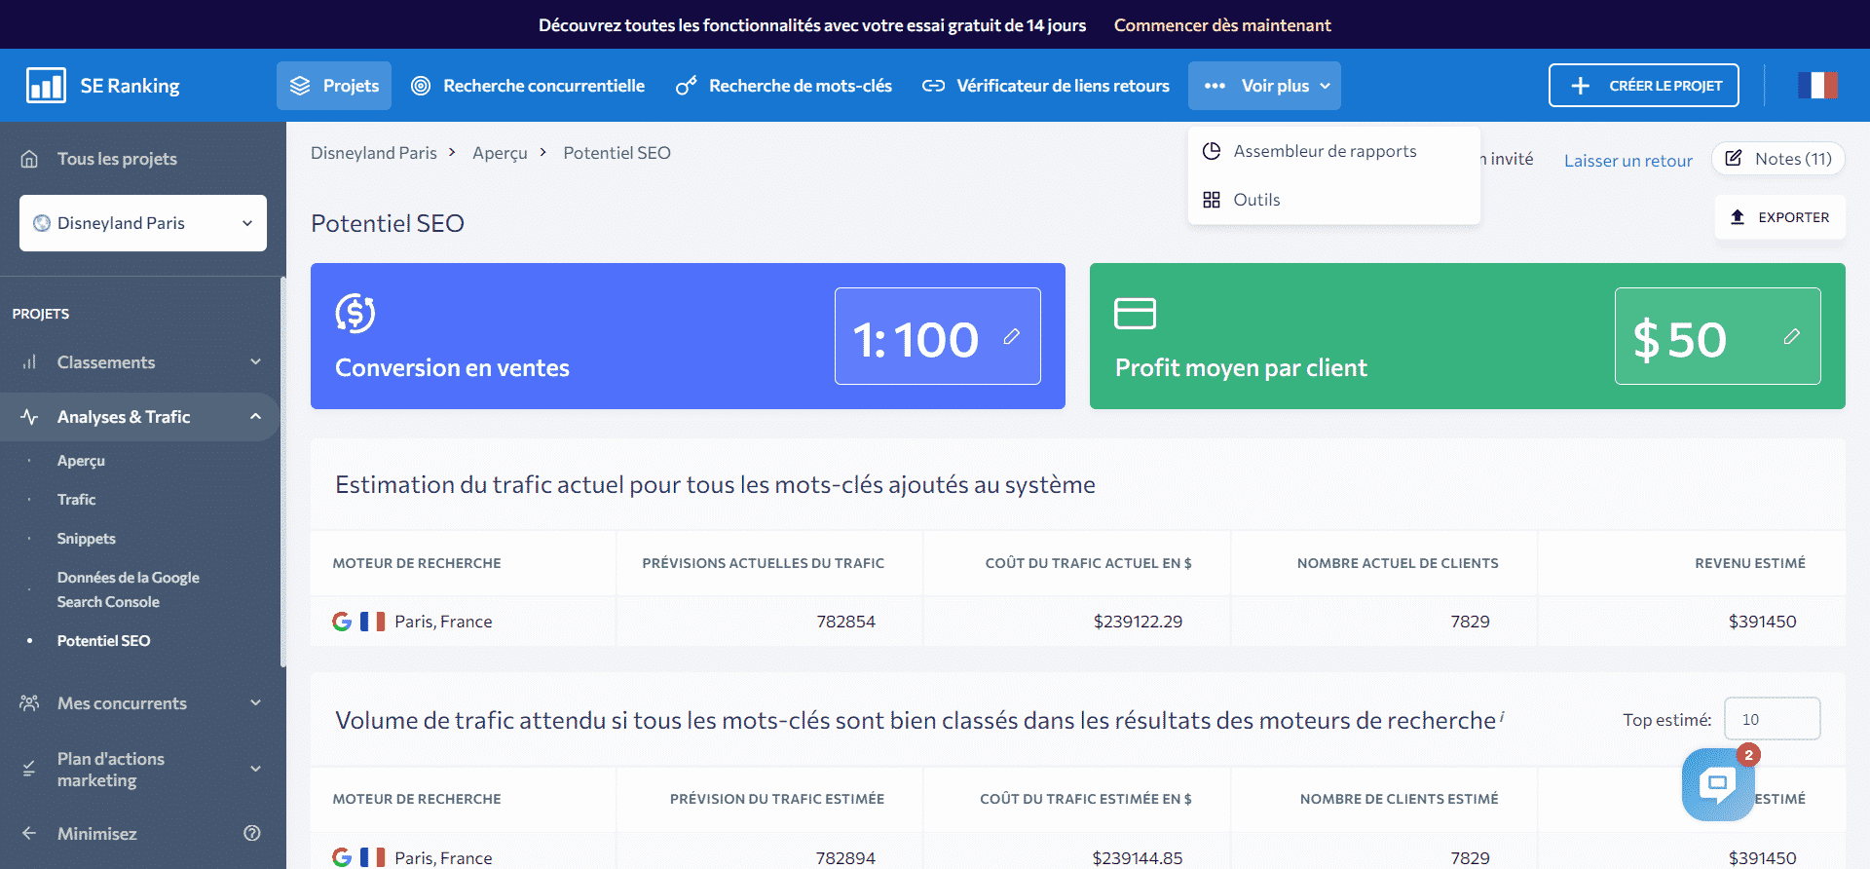Click Laisser un retour link
The image size is (1870, 869).
[1627, 161]
